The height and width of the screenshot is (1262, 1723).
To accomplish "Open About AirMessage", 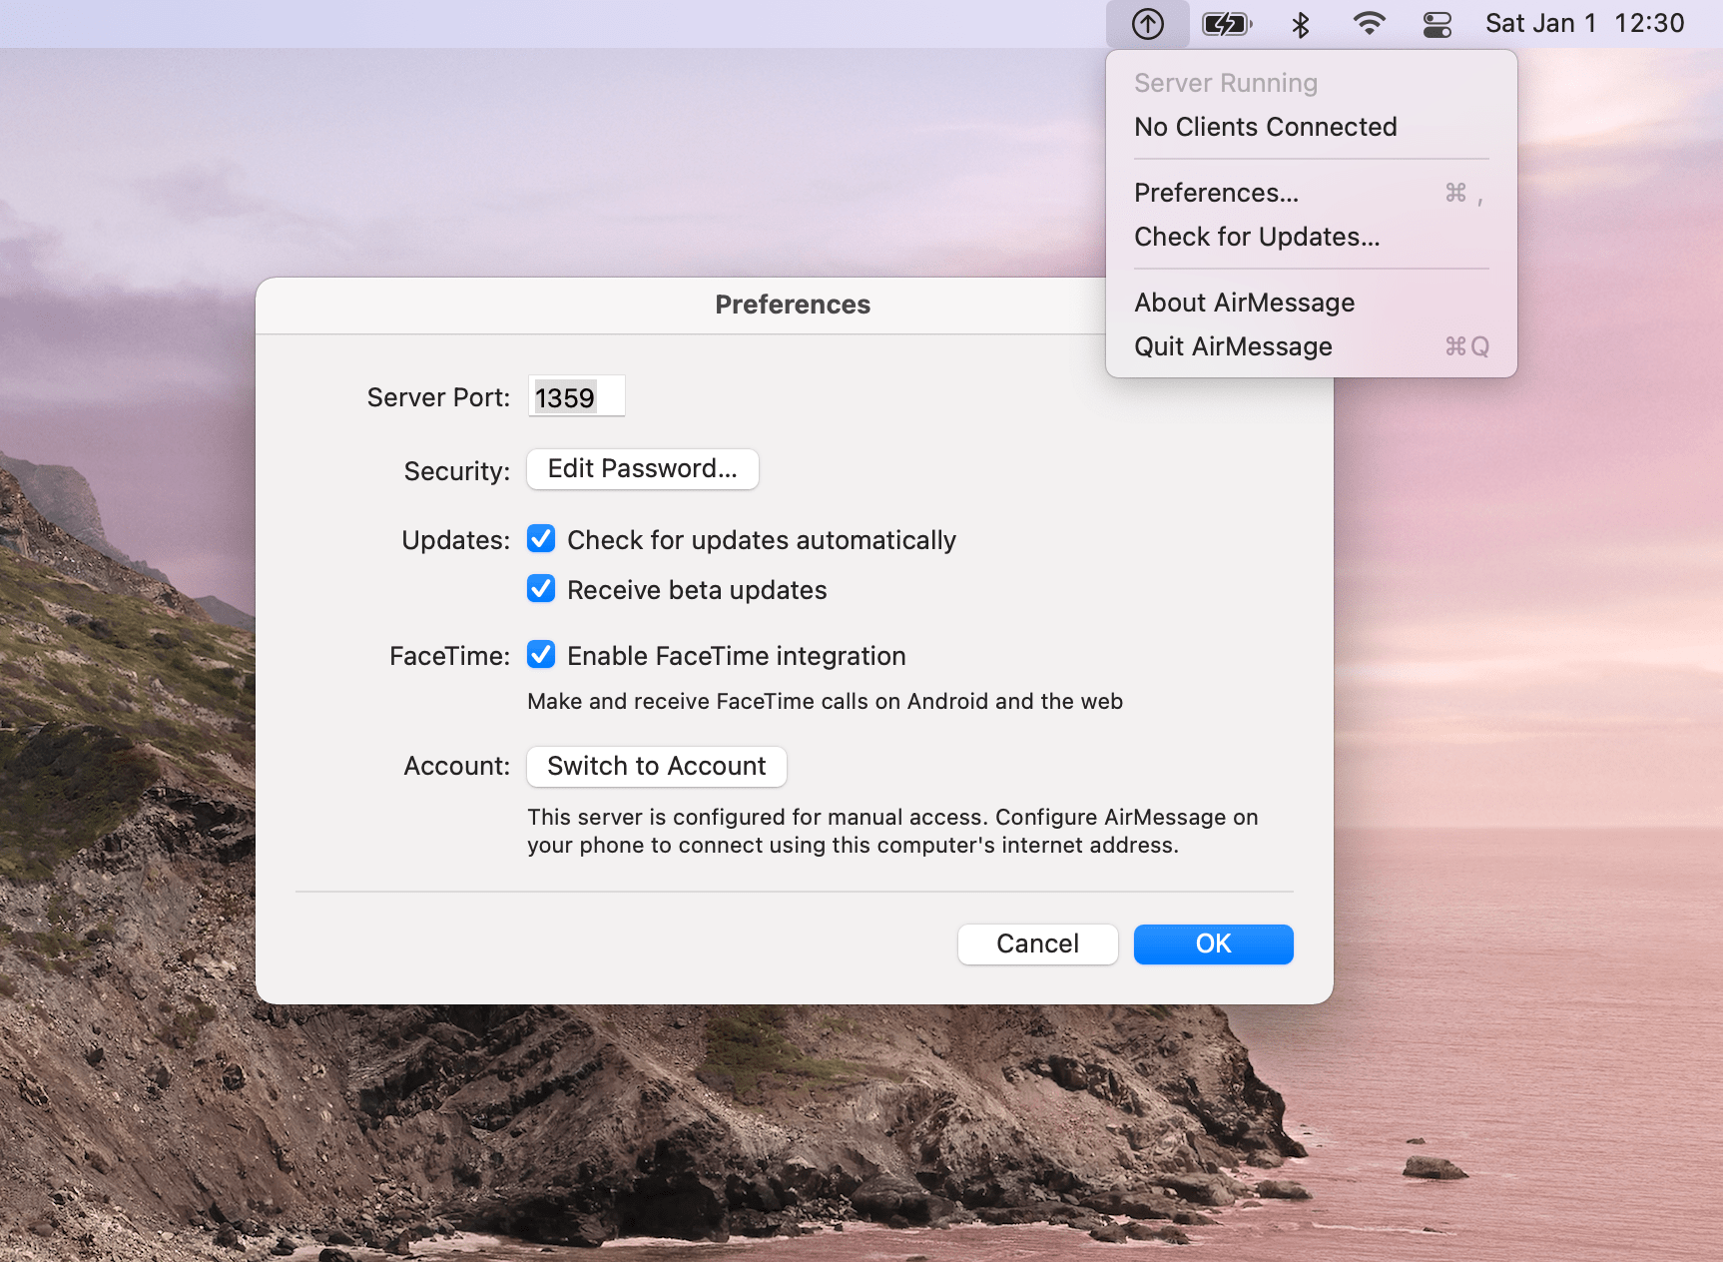I will (x=1311, y=303).
